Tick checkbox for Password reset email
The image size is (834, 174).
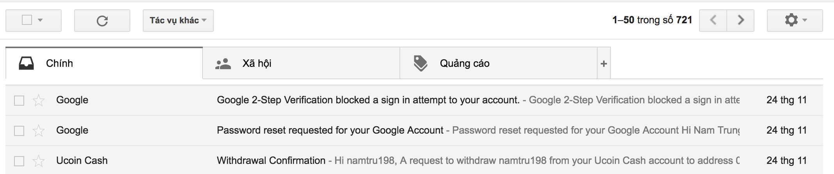tap(19, 131)
